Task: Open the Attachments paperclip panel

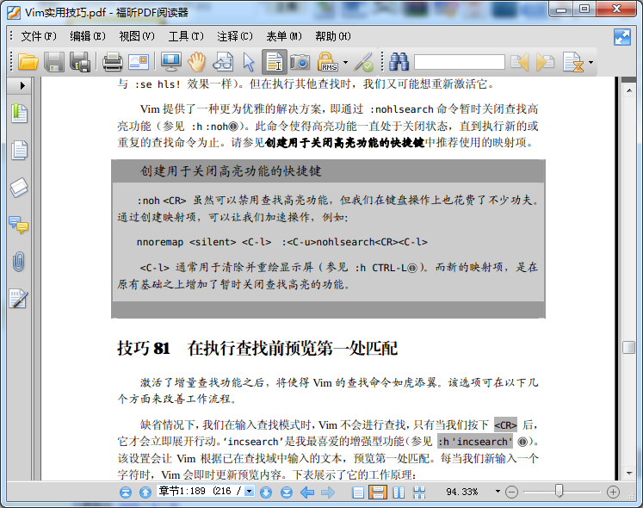Action: coord(19,262)
